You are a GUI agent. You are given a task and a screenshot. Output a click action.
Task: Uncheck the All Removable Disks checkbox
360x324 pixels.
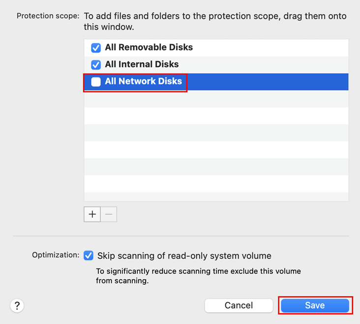[96, 48]
